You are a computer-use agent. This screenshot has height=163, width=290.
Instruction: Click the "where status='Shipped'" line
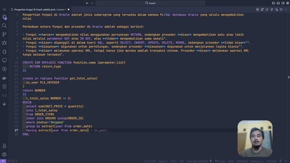point(45,122)
